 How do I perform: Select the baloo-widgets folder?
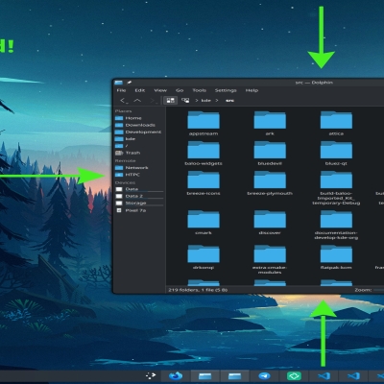(x=204, y=154)
